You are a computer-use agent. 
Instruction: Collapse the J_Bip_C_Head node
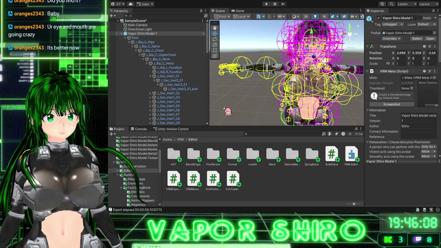(x=147, y=63)
